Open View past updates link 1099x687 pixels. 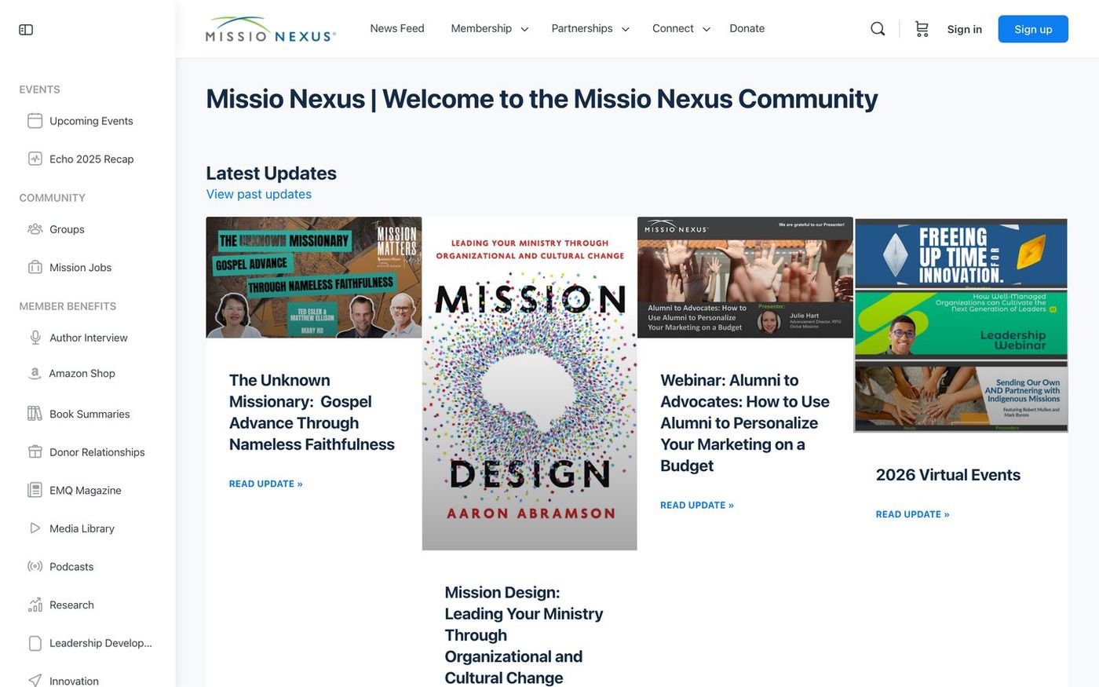tap(259, 194)
